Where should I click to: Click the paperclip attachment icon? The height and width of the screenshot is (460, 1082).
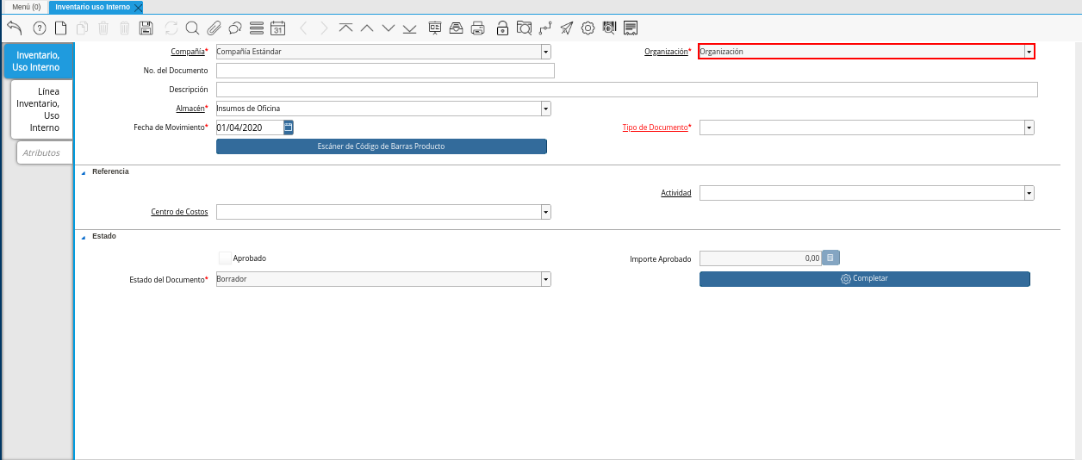coord(214,28)
